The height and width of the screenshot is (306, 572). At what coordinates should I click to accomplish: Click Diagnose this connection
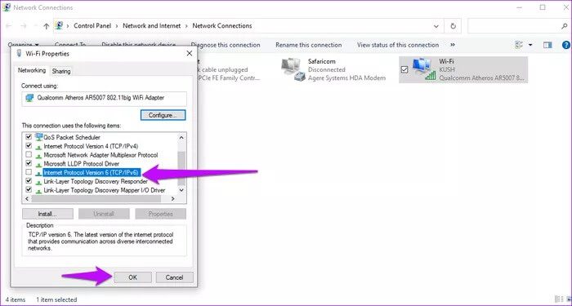point(226,45)
